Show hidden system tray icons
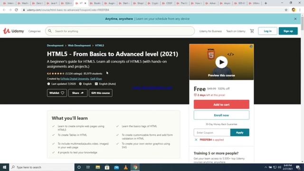The image size is (304, 171). 266,167
